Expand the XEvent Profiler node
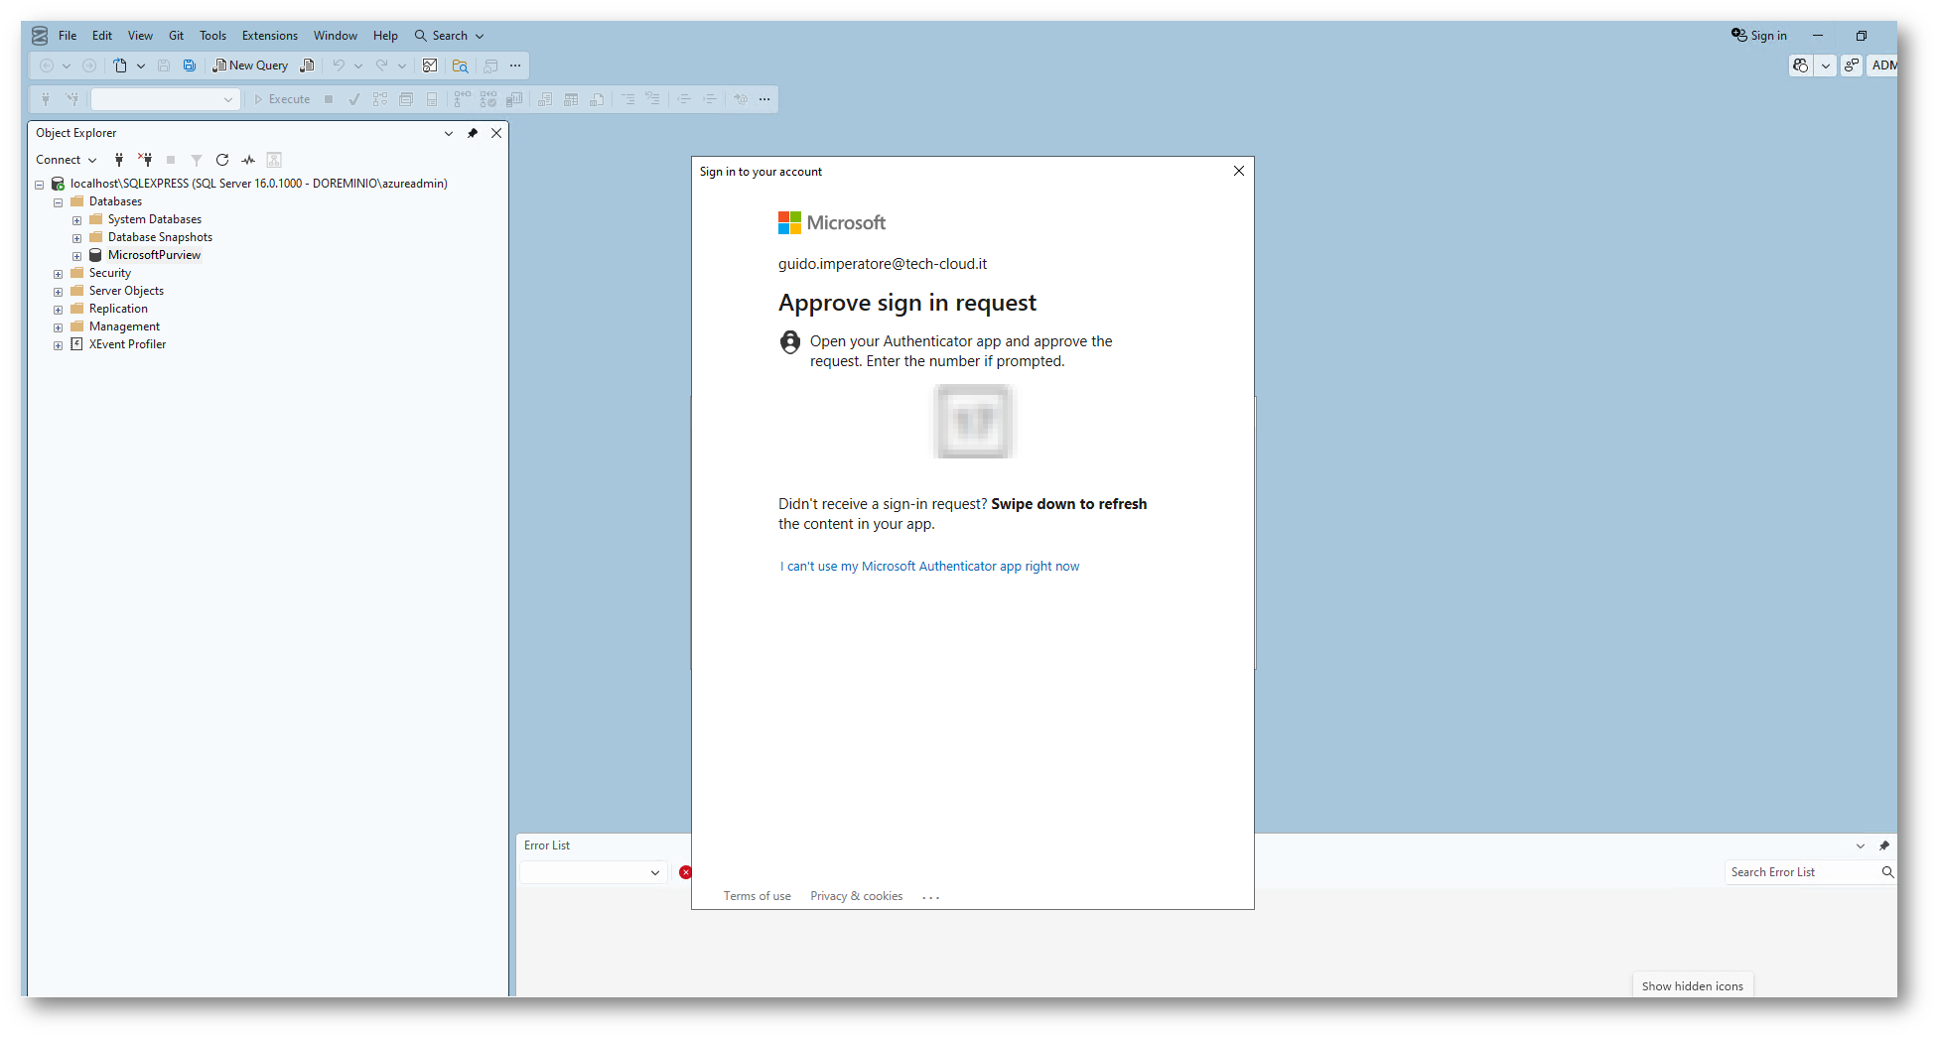The width and height of the screenshot is (1939, 1039). tap(59, 345)
